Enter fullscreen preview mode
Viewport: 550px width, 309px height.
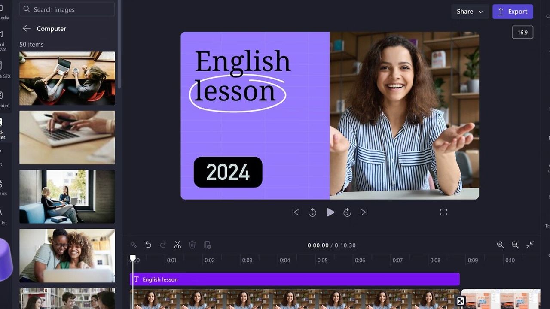pos(443,212)
